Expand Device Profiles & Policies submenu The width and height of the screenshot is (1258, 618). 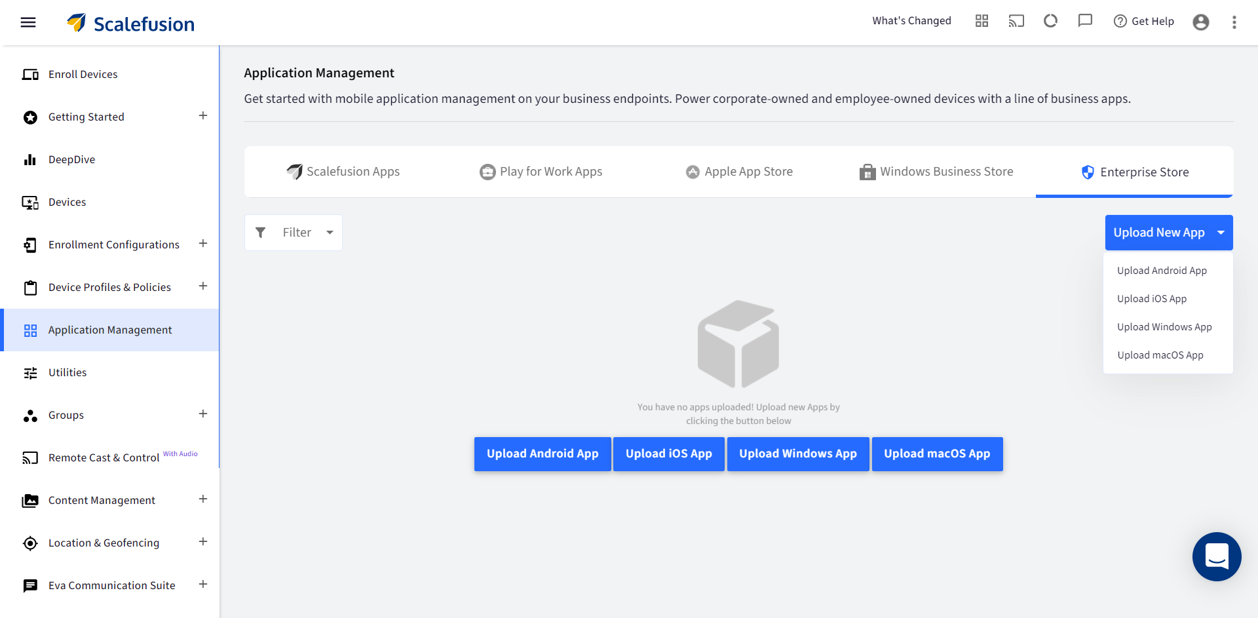click(x=203, y=286)
